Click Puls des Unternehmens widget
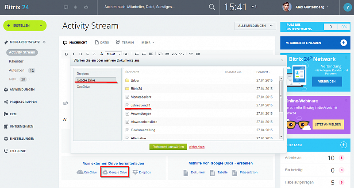 click(x=315, y=27)
